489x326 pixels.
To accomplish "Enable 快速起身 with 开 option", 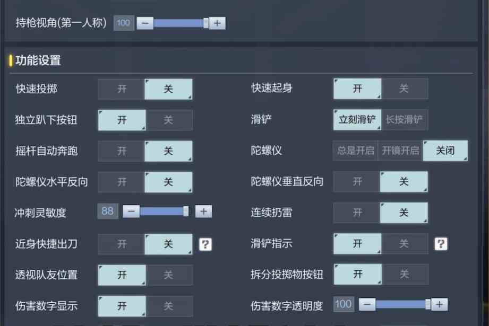I will pos(357,89).
